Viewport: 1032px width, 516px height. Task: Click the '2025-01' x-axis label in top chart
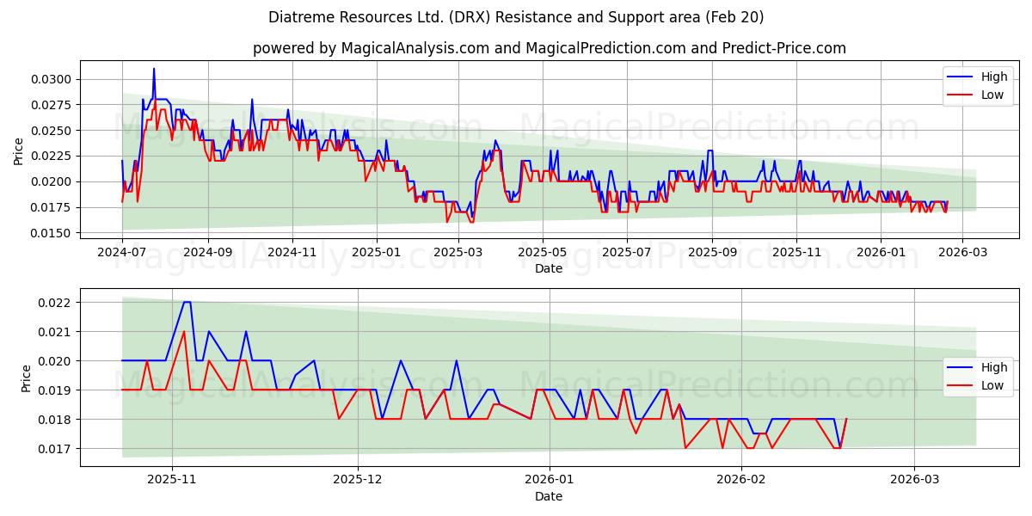376,252
